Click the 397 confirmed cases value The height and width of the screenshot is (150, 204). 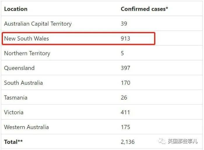point(125,68)
